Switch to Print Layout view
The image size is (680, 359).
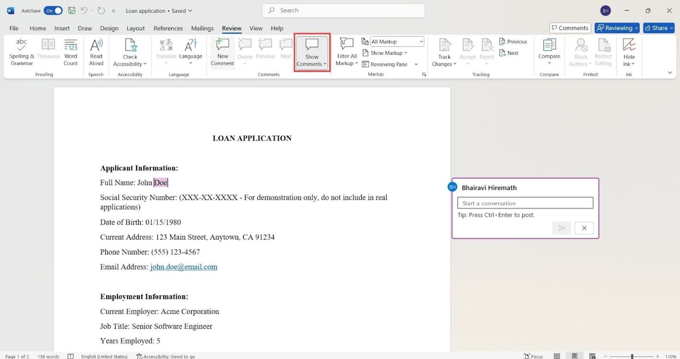(x=575, y=356)
